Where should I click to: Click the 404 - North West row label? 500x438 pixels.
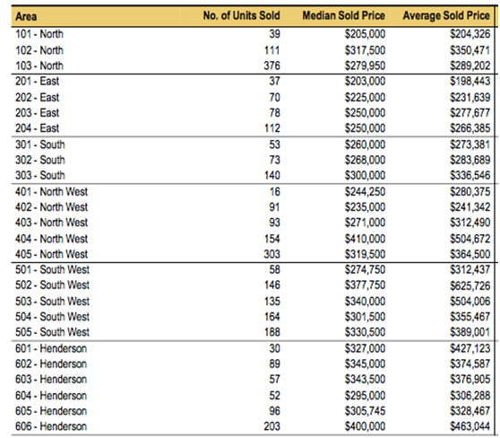coord(51,239)
